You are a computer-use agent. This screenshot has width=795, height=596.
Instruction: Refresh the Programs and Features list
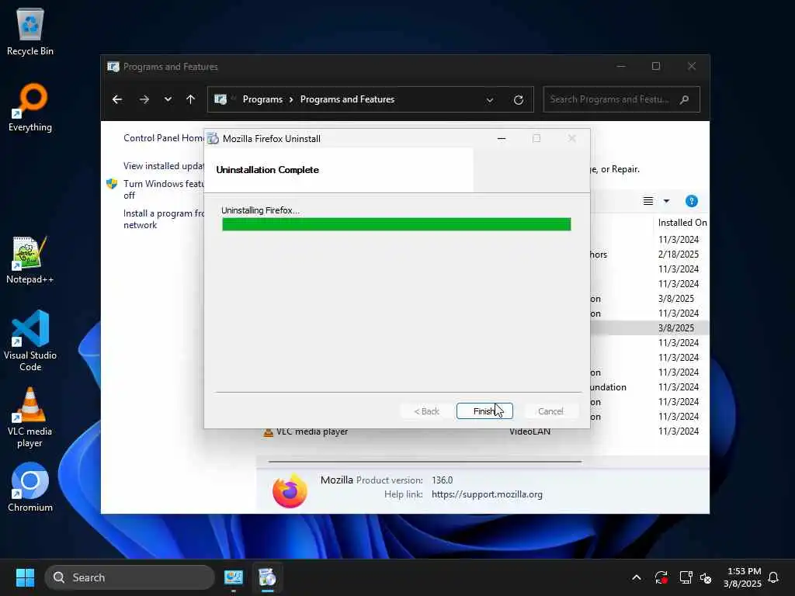tap(518, 100)
